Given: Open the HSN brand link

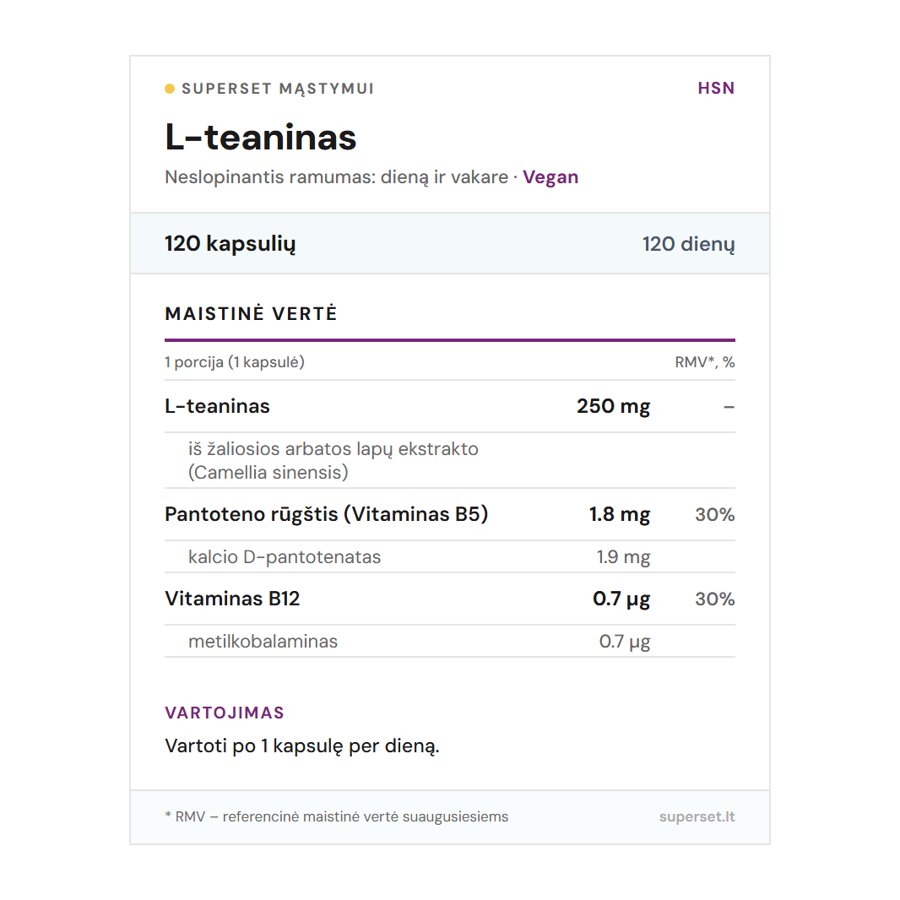Looking at the screenshot, I should [x=716, y=89].
